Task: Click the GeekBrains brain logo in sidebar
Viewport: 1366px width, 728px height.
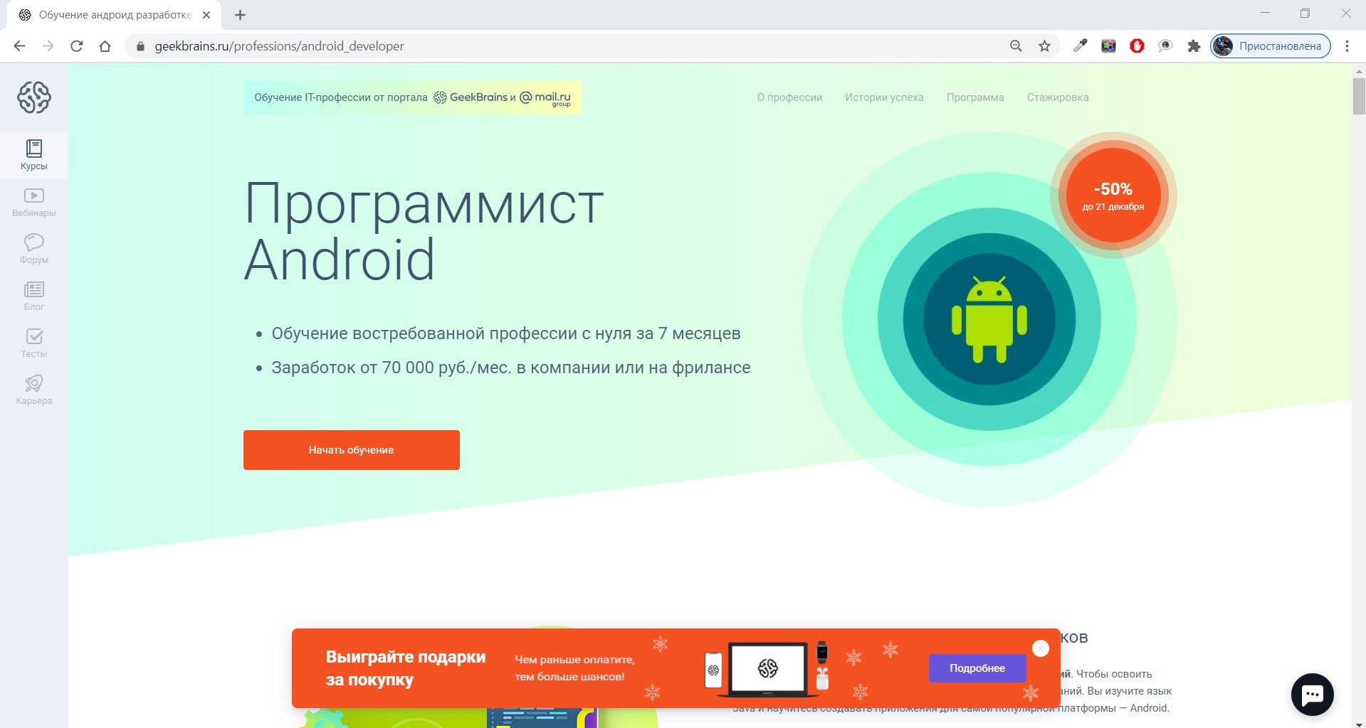Action: click(34, 97)
